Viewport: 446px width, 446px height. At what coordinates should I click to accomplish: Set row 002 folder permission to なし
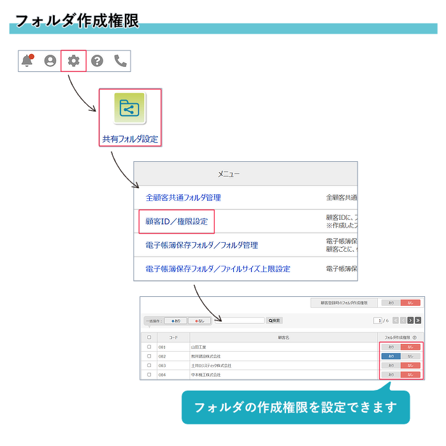coord(410,356)
